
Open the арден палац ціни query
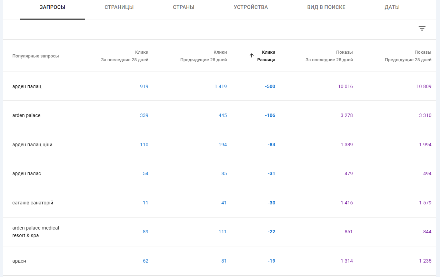[x=32, y=145]
